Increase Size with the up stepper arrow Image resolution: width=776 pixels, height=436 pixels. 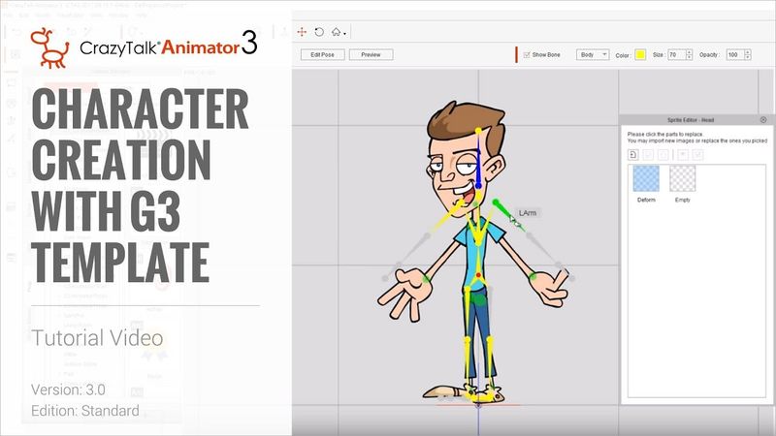click(690, 52)
